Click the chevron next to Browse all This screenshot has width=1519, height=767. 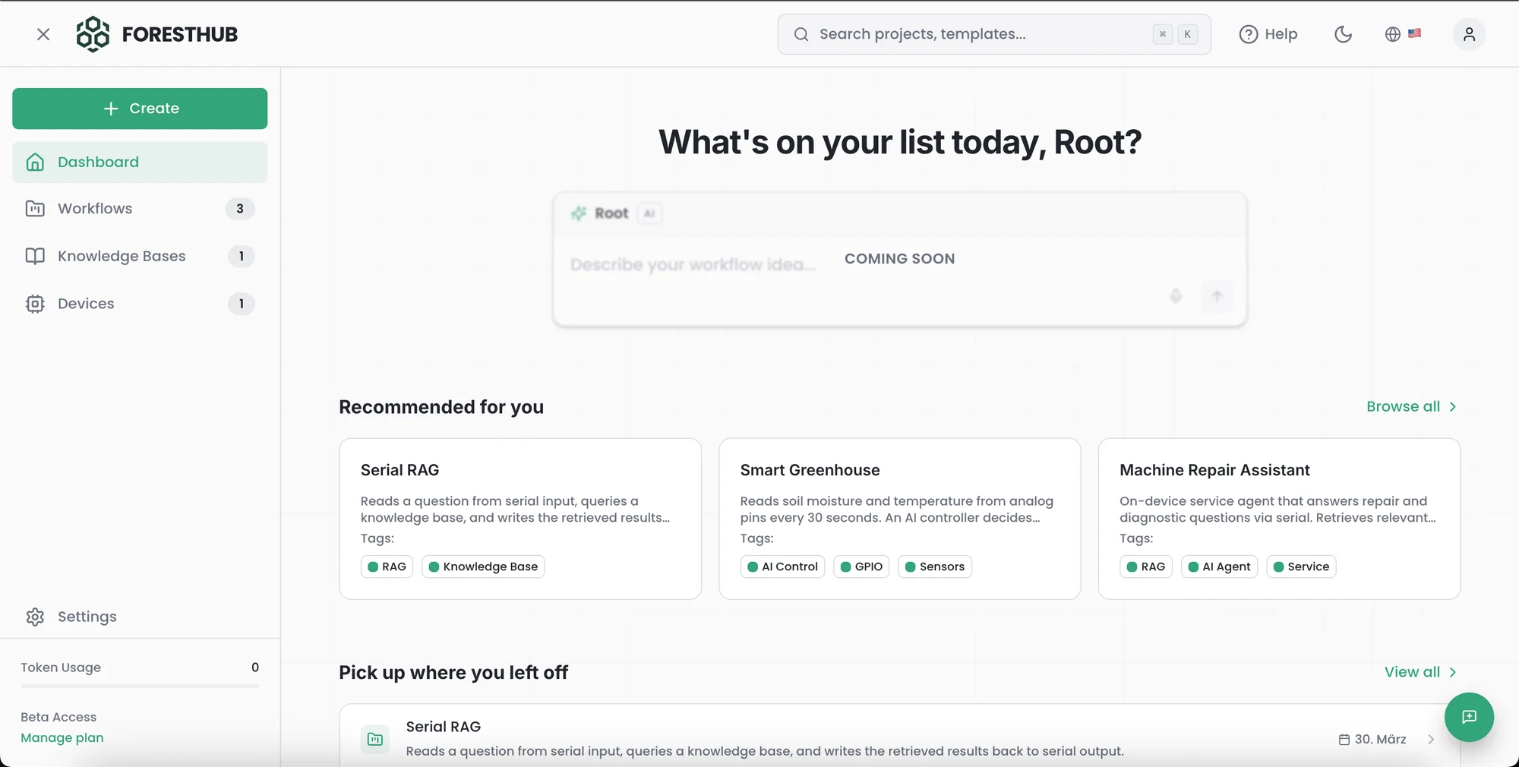[1452, 407]
